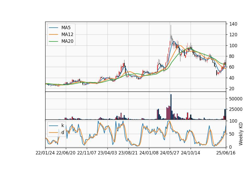This screenshot has height=180, width=251.
Task: Click the 50 tick on the KD axis
Action: point(232,134)
